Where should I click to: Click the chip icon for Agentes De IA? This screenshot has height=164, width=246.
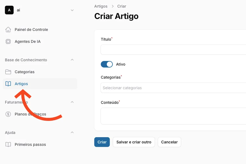coord(8,41)
